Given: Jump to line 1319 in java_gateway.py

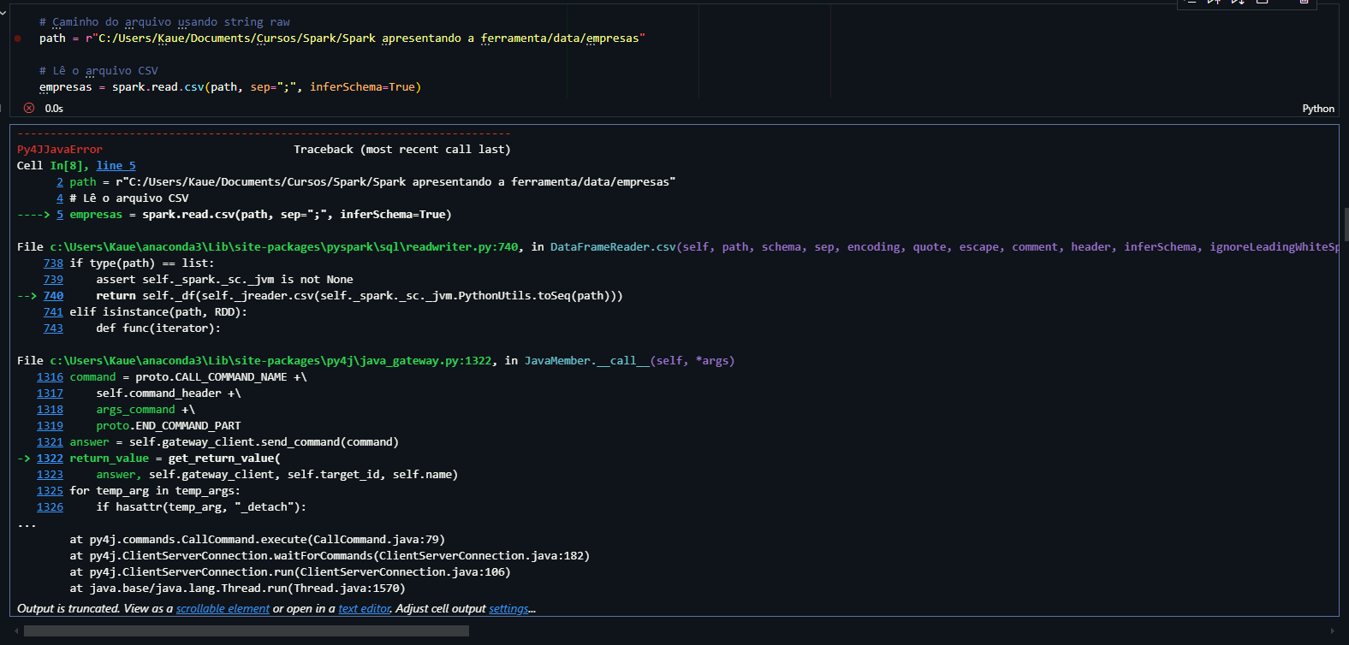Looking at the screenshot, I should [50, 426].
